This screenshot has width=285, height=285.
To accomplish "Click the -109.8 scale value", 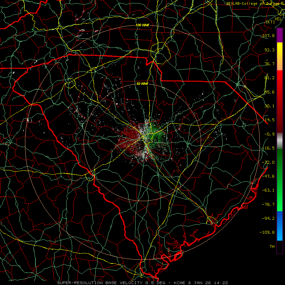I will [x=267, y=232].
